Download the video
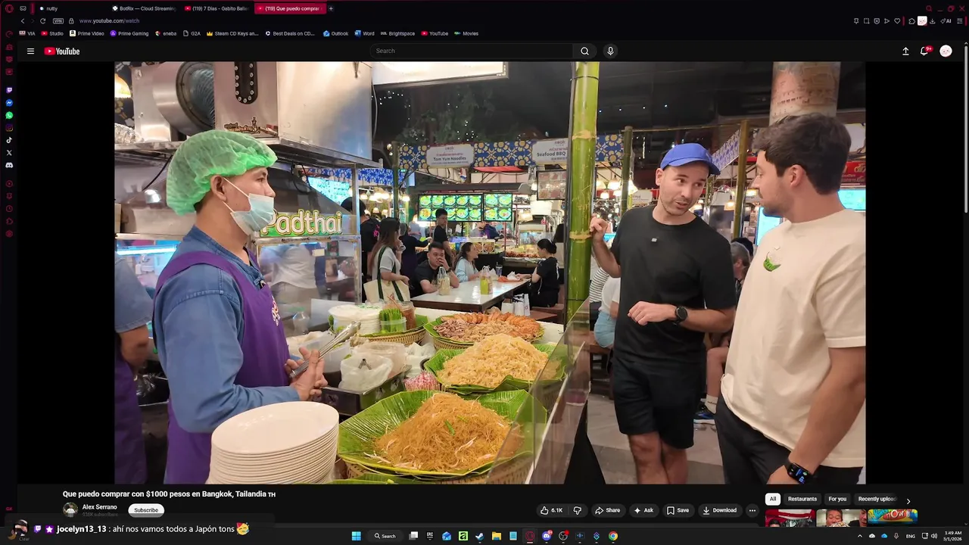This screenshot has width=969, height=545. (x=719, y=510)
